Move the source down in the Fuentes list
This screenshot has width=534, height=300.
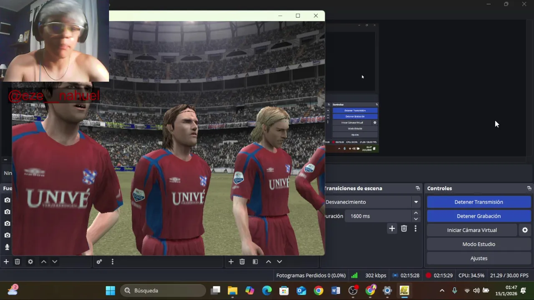tap(55, 262)
